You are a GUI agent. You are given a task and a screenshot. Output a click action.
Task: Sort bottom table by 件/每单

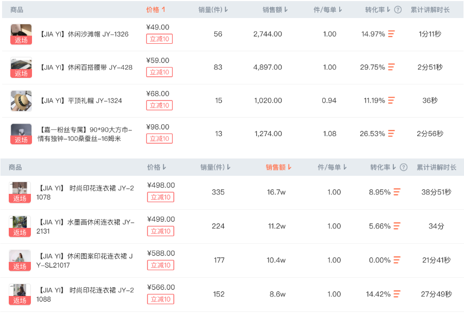click(332, 168)
